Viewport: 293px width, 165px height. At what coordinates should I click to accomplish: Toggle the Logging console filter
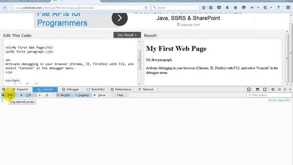(82, 95)
